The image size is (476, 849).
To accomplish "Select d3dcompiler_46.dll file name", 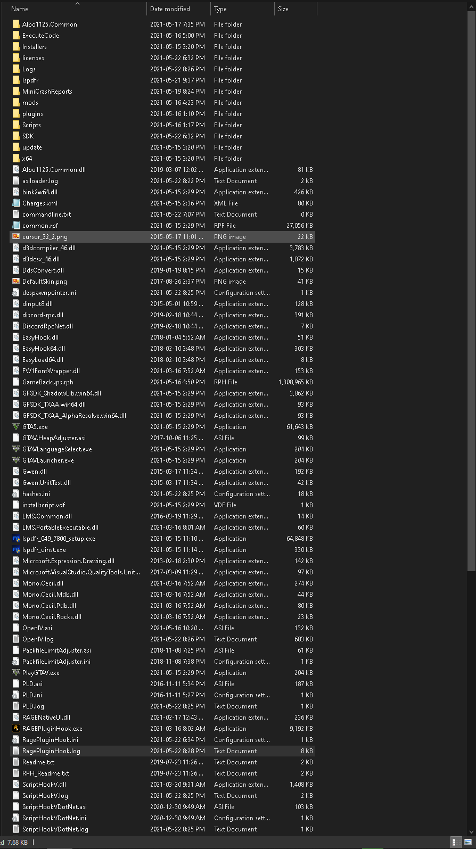I will (x=49, y=248).
